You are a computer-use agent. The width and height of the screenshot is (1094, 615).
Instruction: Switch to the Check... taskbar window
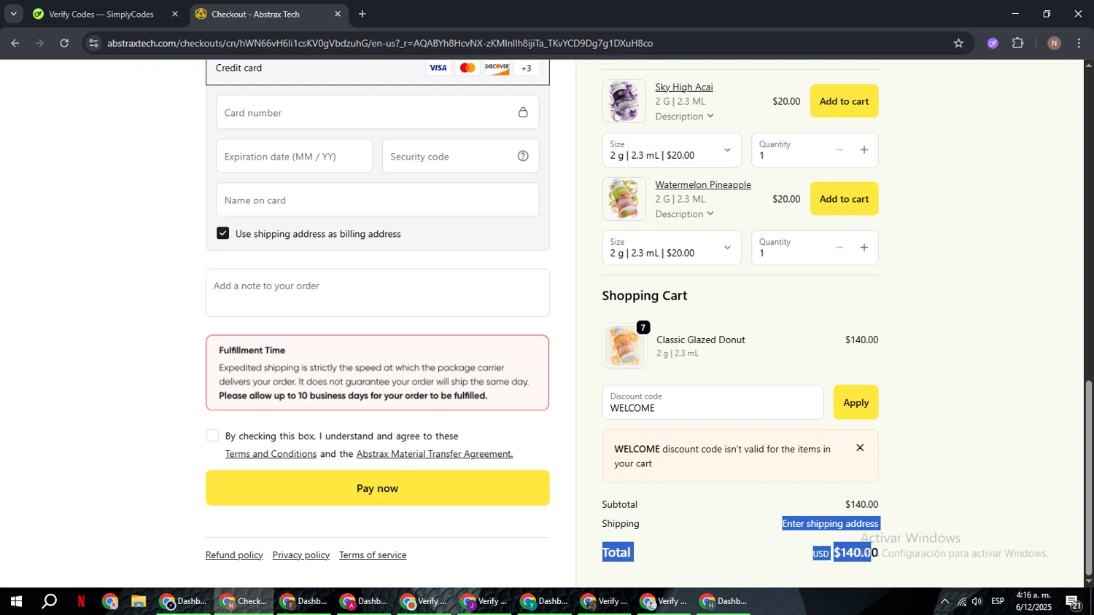244,602
